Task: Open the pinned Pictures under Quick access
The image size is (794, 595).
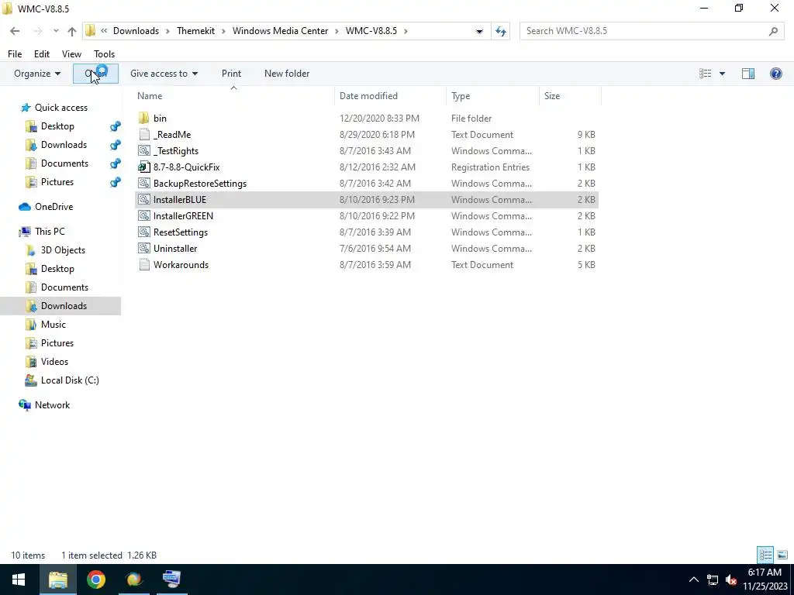Action: click(x=57, y=182)
